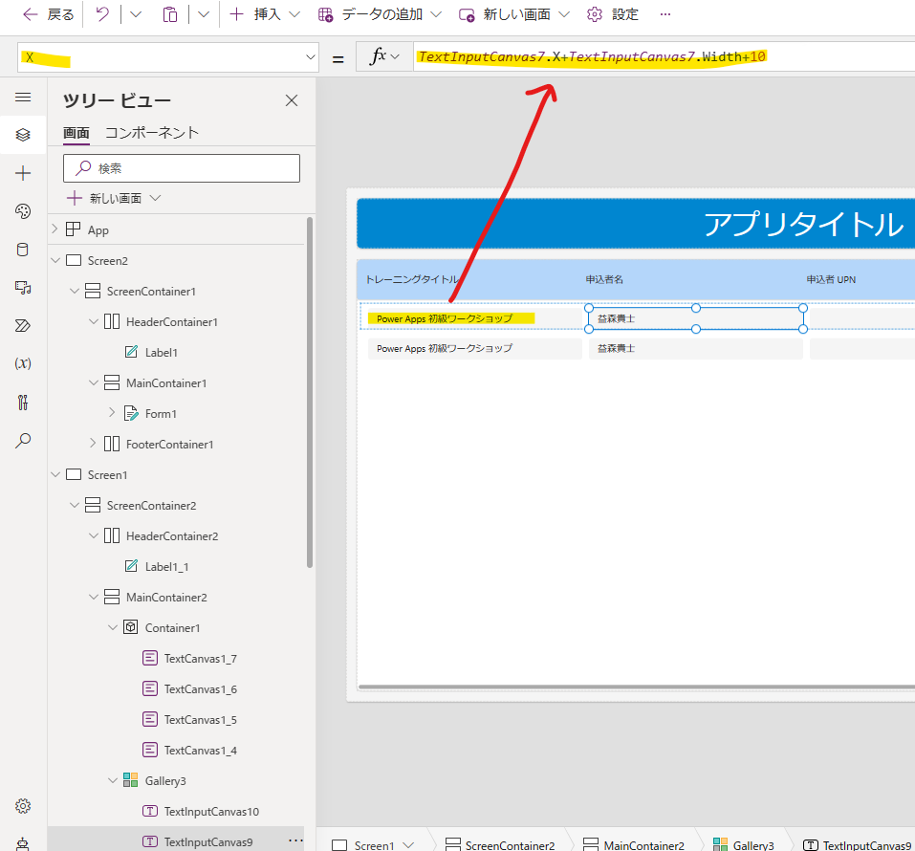Click the undo icon

point(102,14)
